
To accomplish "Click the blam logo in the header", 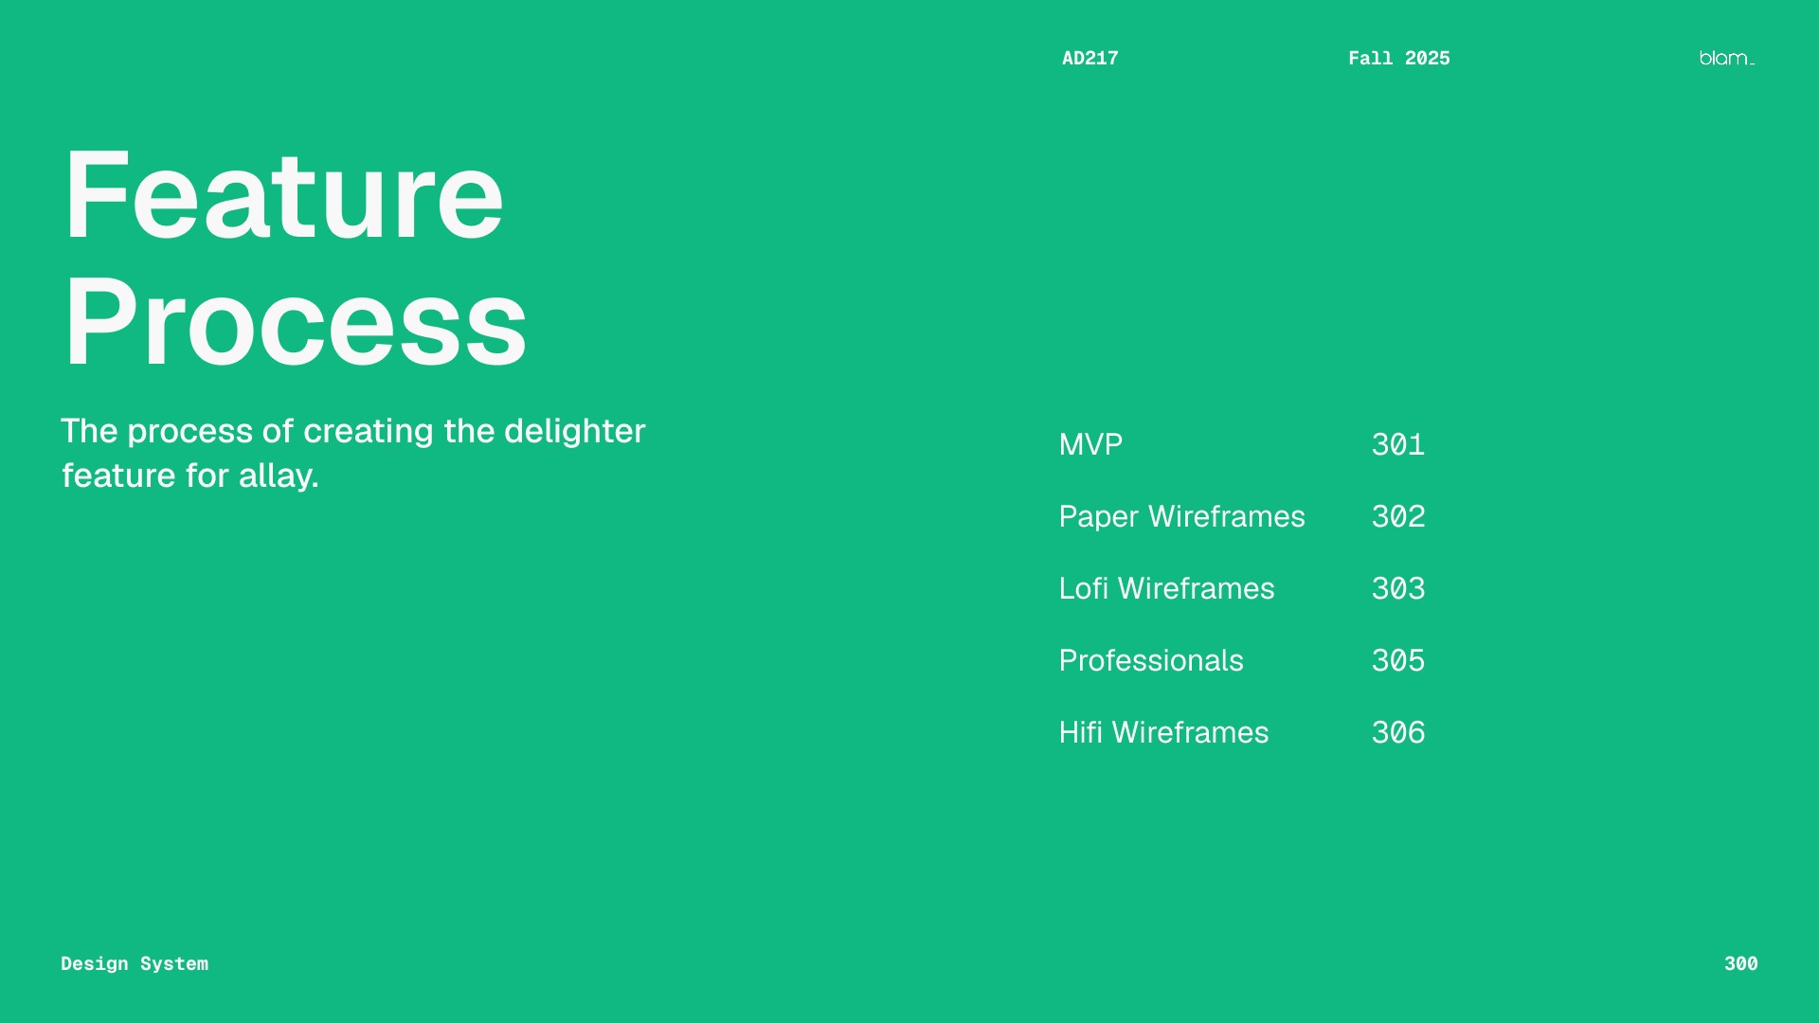I will coord(1726,59).
